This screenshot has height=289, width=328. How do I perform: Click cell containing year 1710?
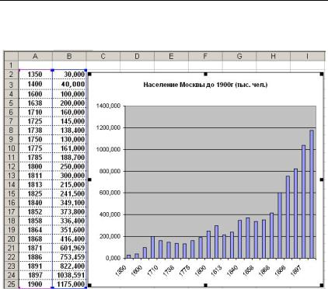[x=35, y=112]
